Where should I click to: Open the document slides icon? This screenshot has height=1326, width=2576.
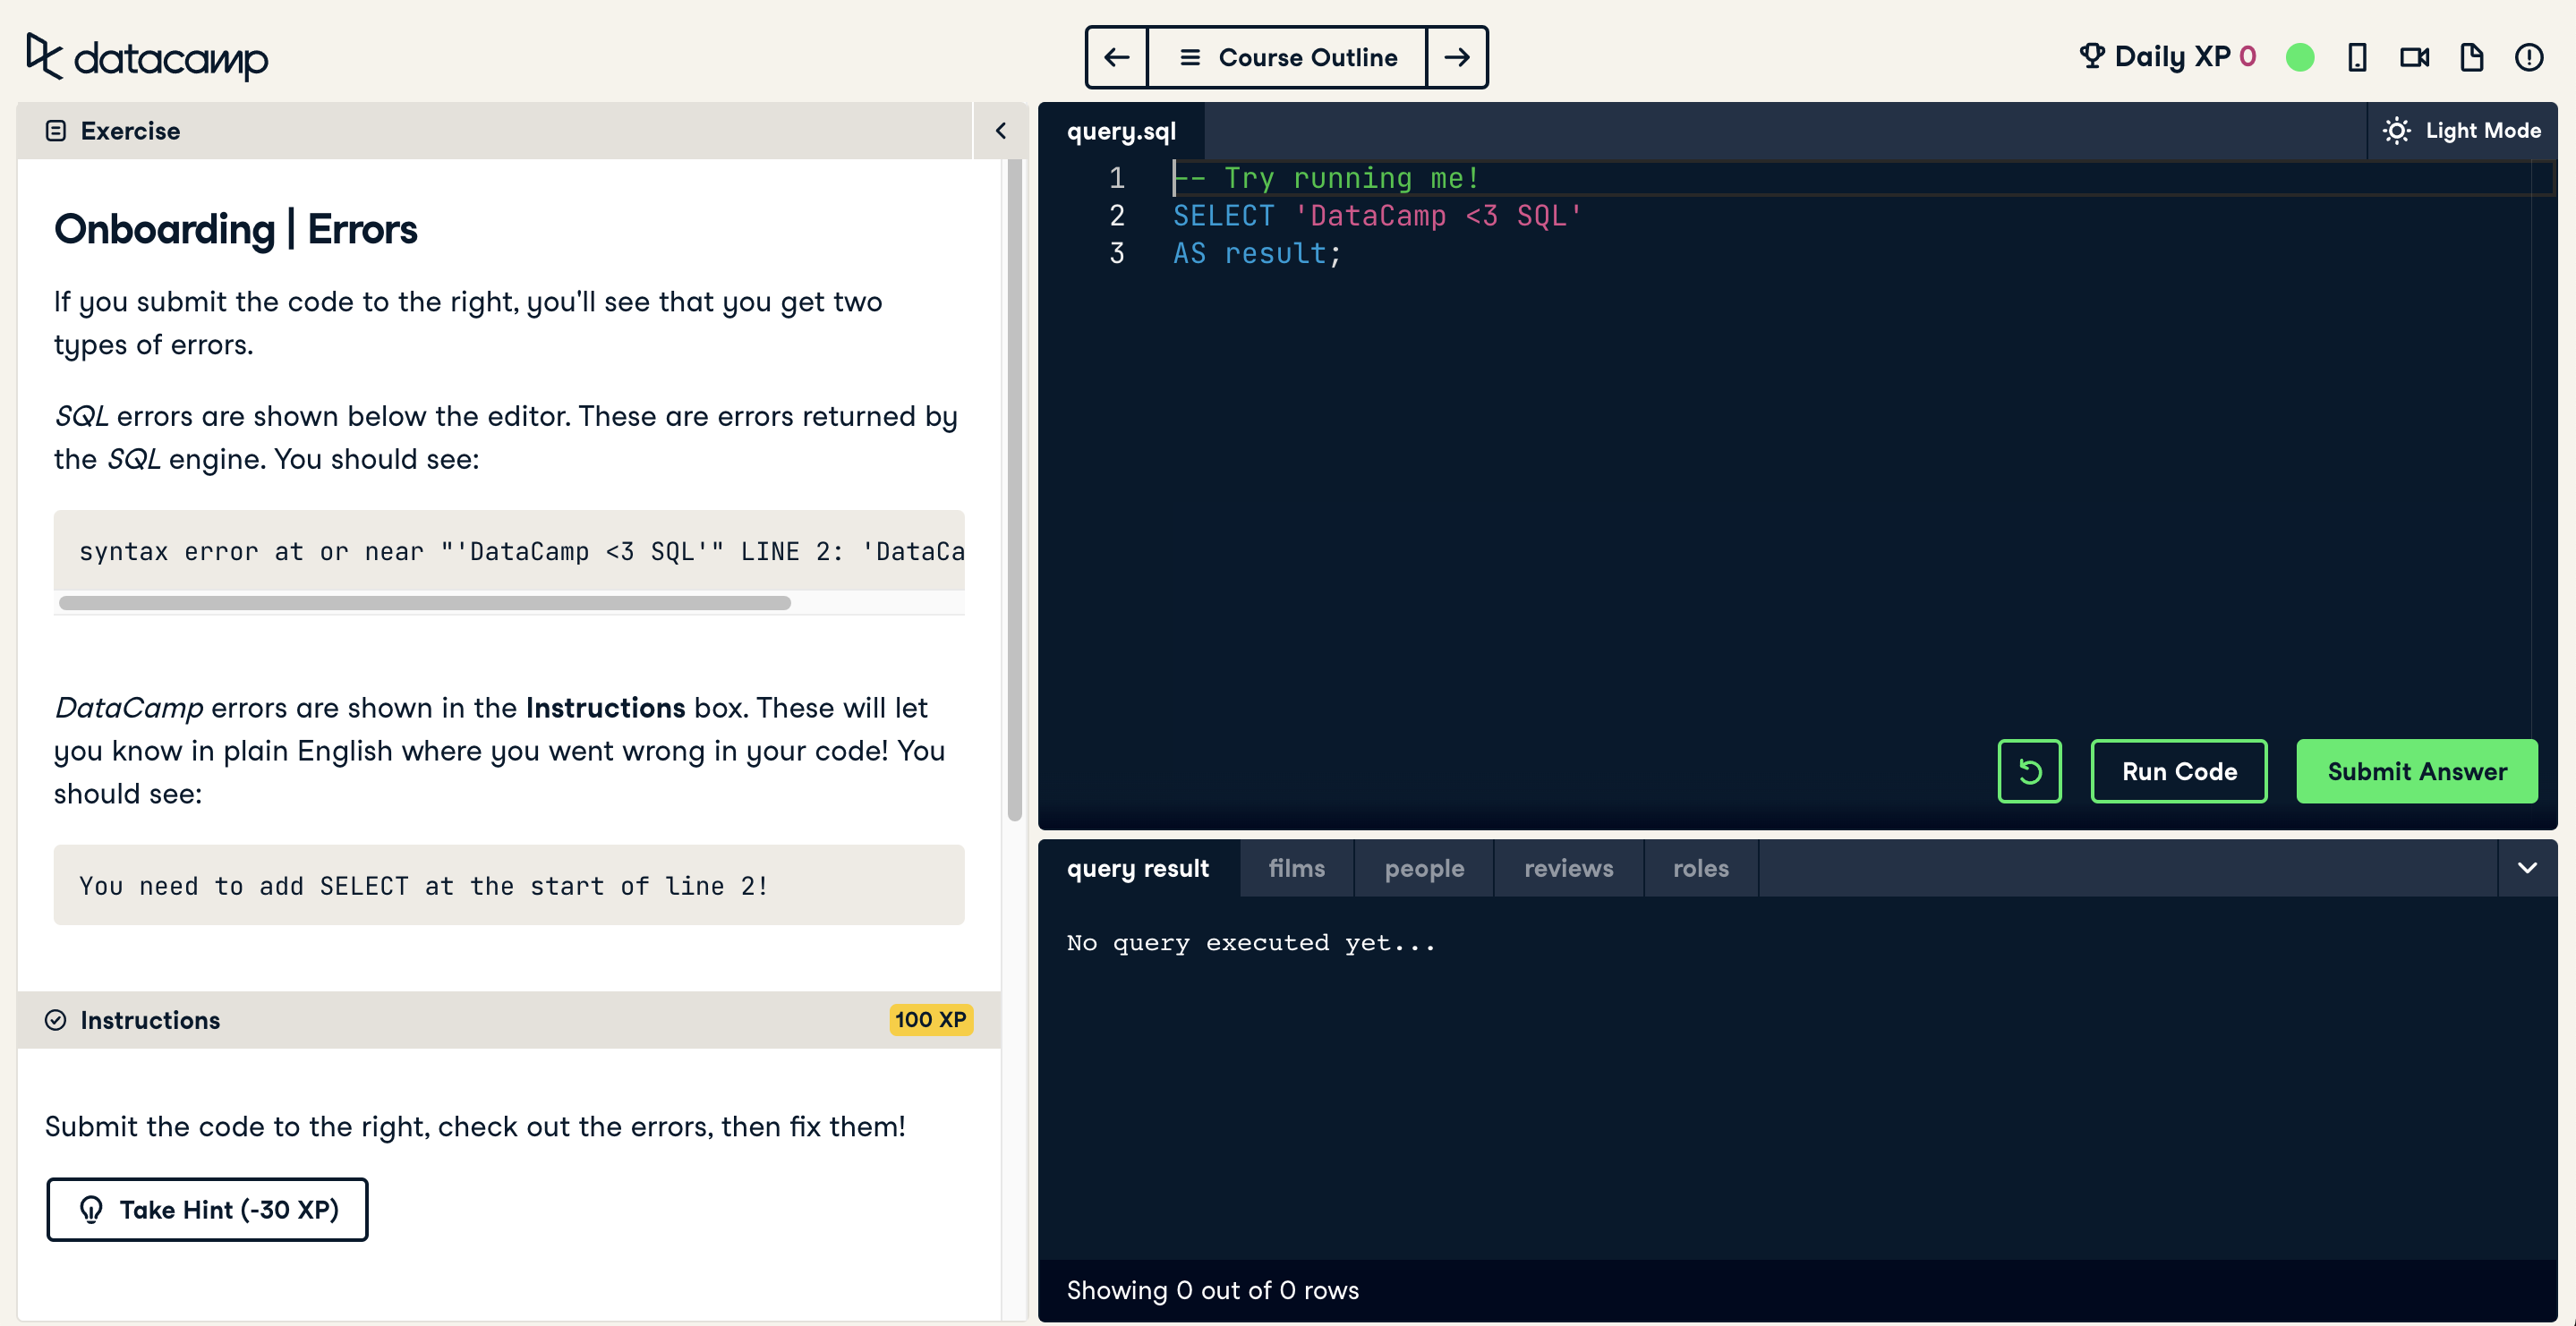2471,57
